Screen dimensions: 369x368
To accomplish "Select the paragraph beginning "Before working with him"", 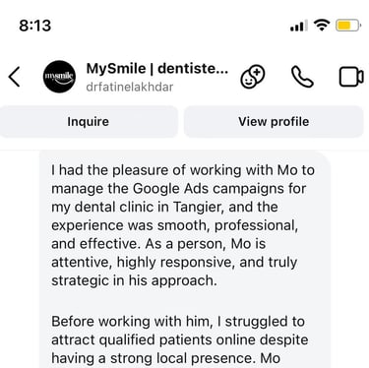I will tap(180, 339).
